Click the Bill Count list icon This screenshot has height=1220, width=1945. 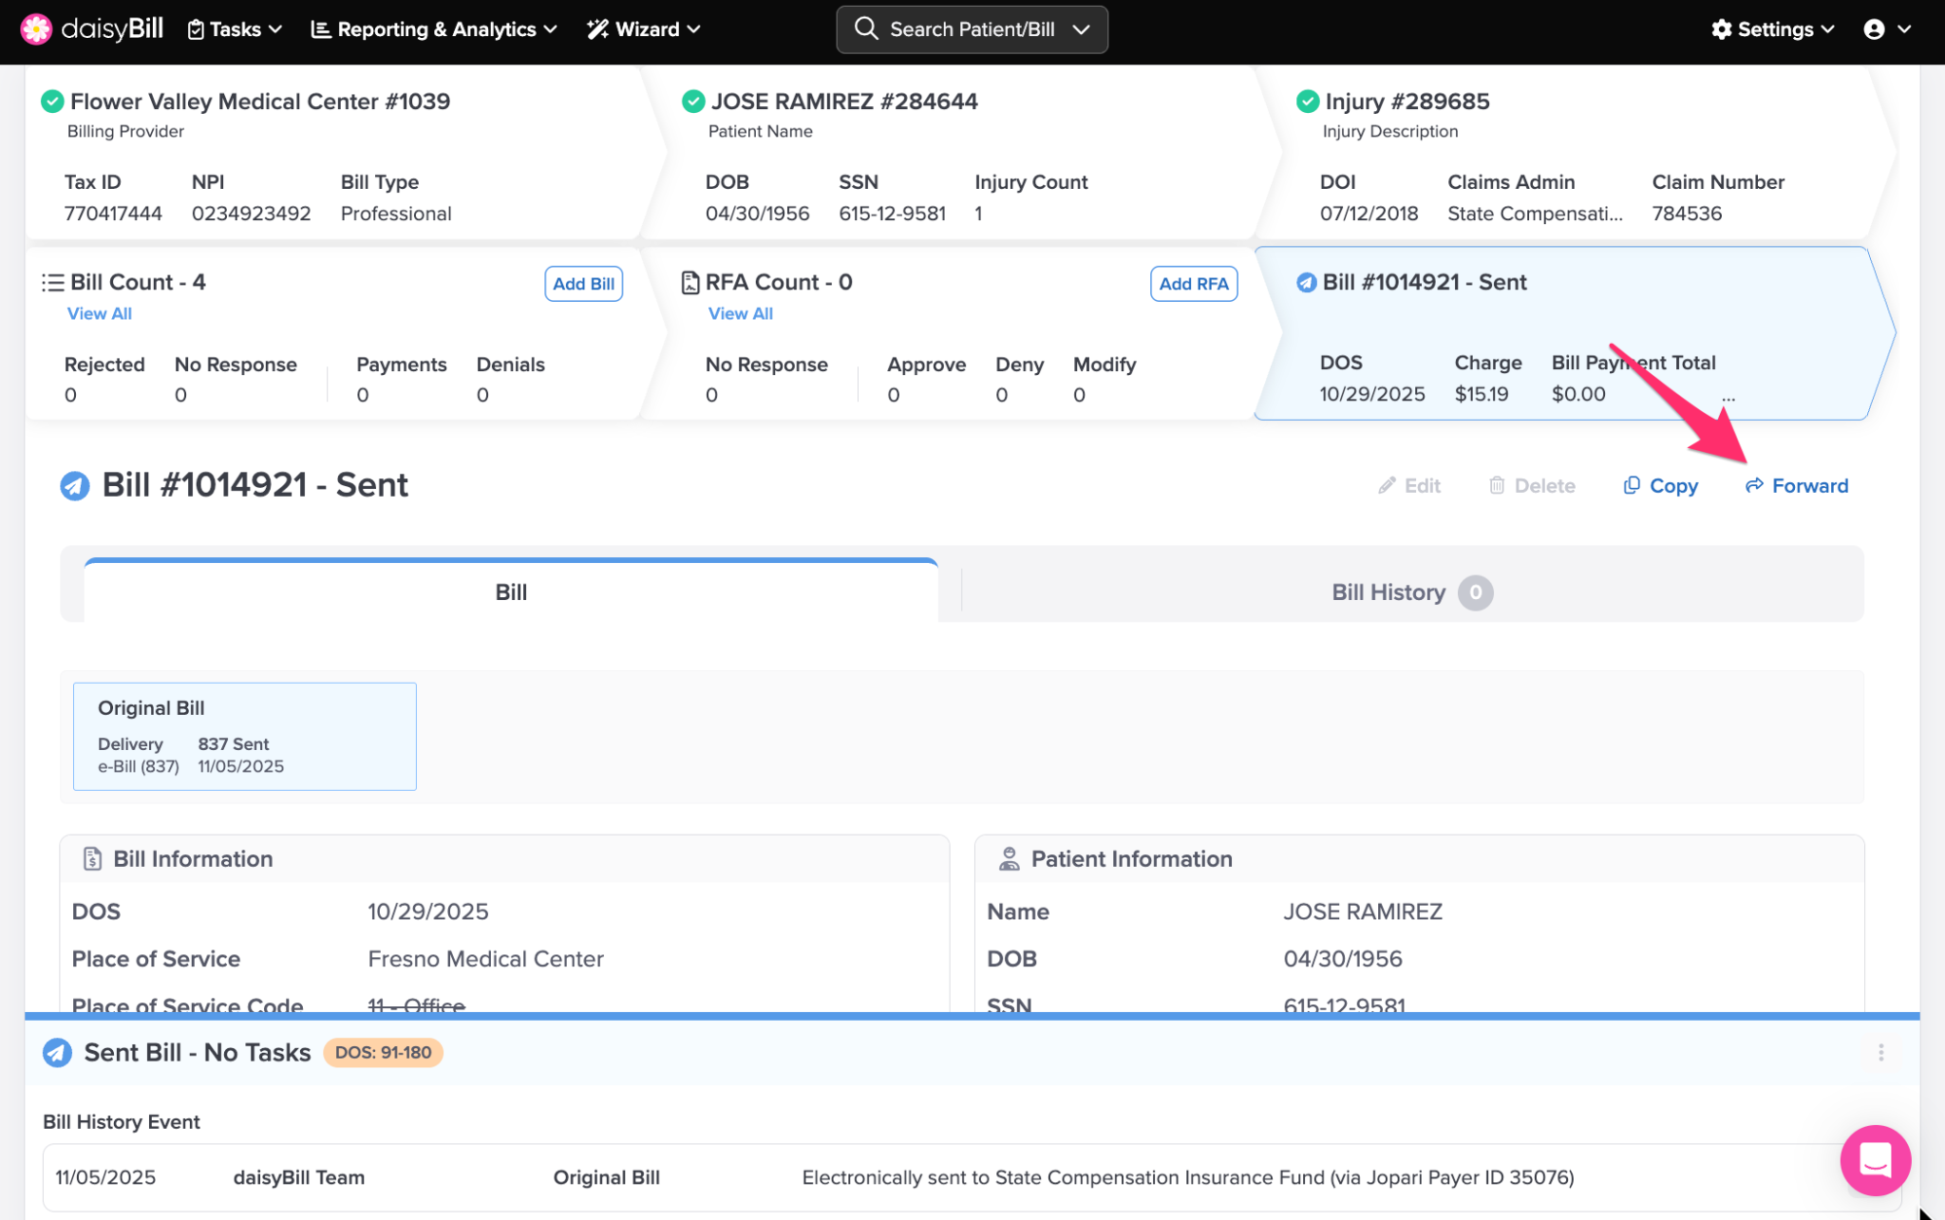pyautogui.click(x=53, y=282)
